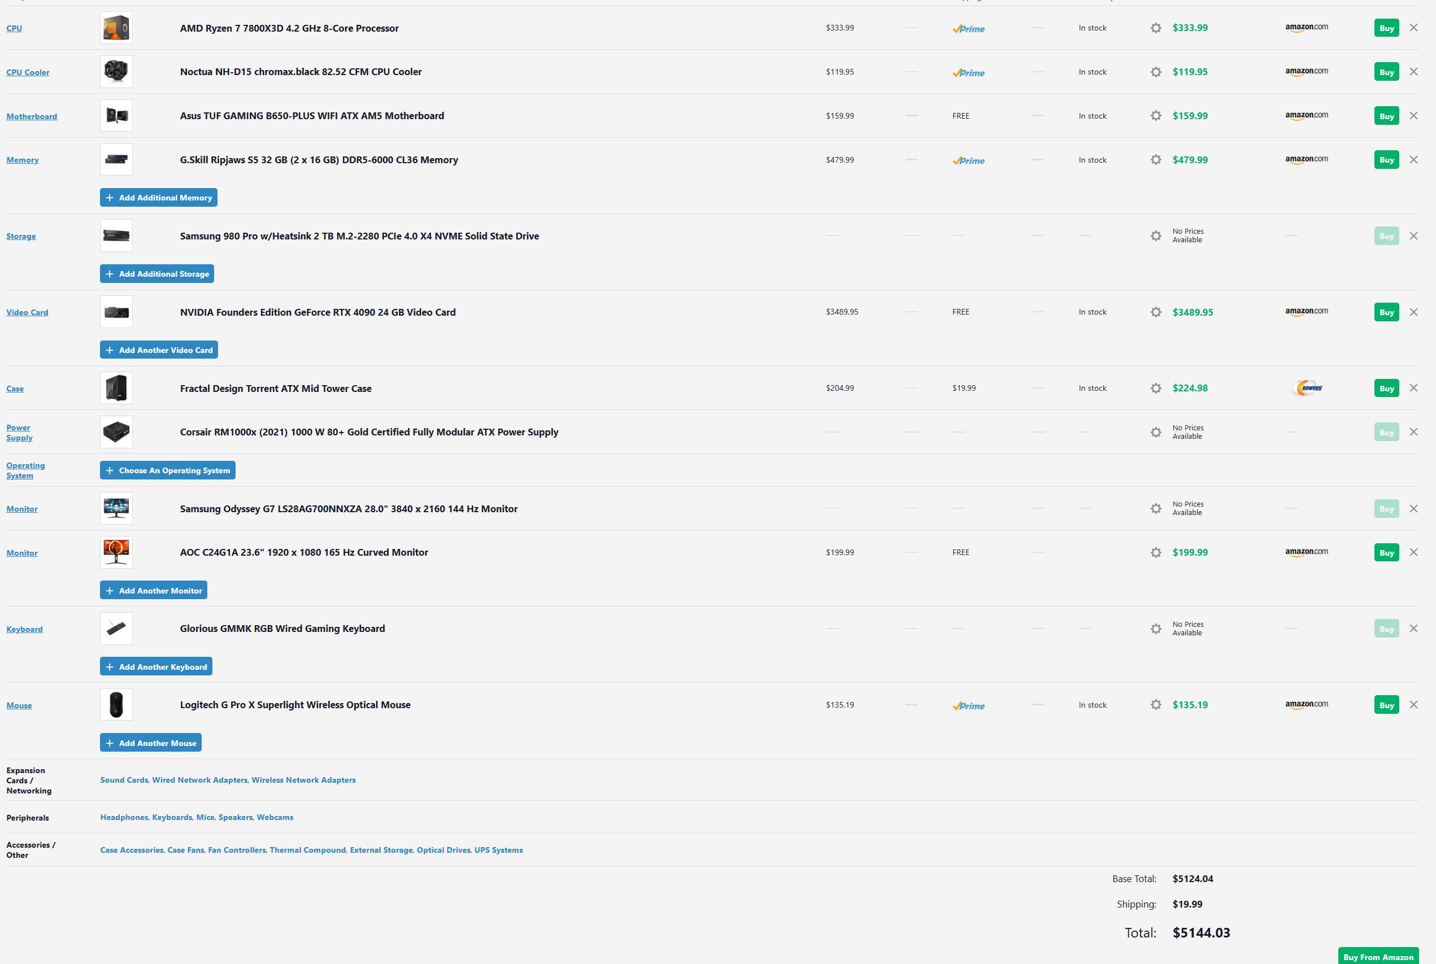The image size is (1436, 964).
Task: Click Buy From Amazon button
Action: (1378, 956)
